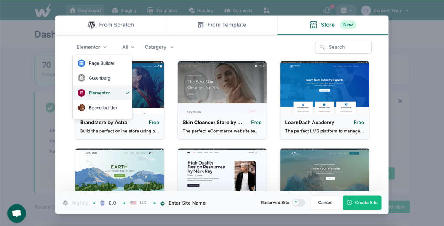
Task: Click the apps grid icon in navbar
Action: tap(266, 10)
